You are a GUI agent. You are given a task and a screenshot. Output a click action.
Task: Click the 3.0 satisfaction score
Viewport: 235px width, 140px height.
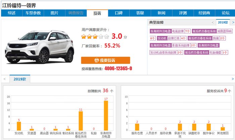coord(117,36)
